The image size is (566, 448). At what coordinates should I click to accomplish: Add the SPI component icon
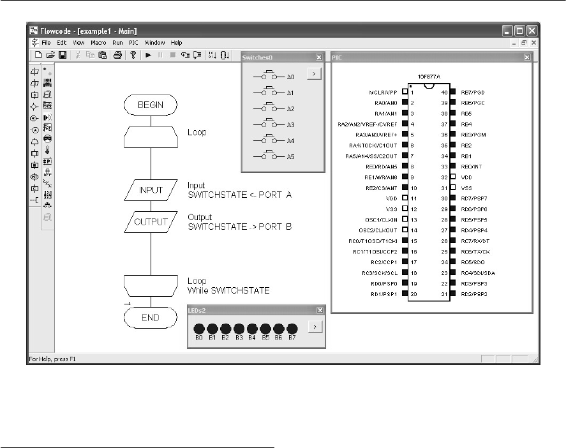click(x=47, y=161)
